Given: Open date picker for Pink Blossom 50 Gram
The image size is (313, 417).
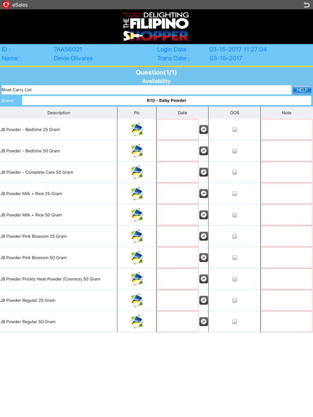Looking at the screenshot, I should tap(204, 257).
